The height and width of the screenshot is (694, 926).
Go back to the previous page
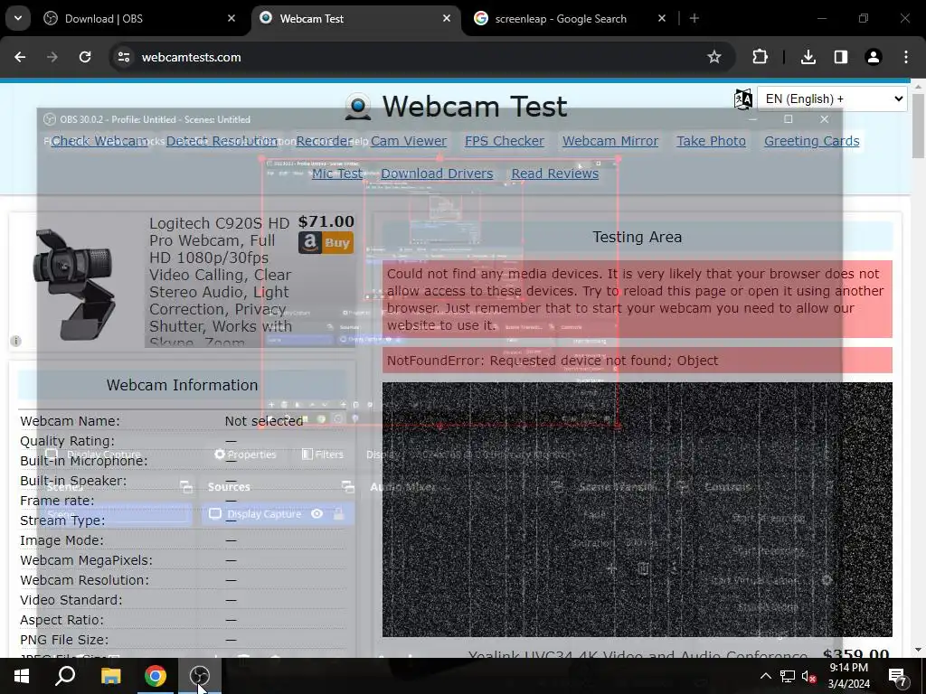[x=20, y=57]
